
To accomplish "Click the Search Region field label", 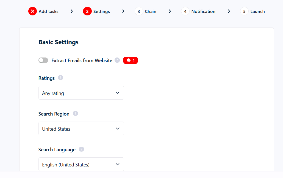I will point(54,114).
